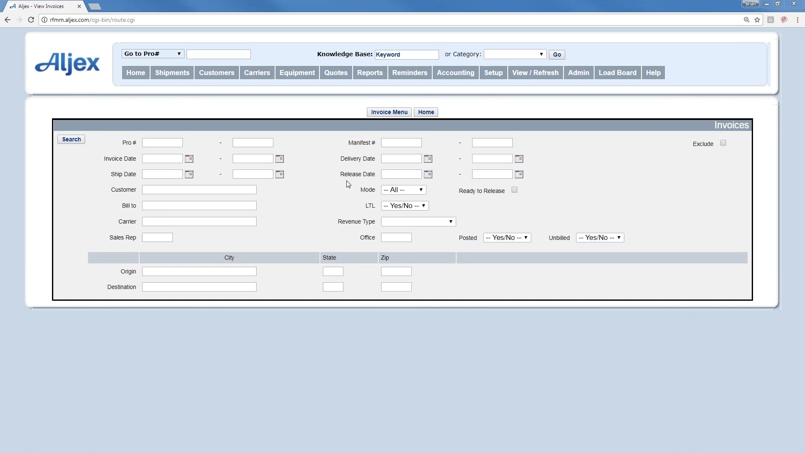
Task: Open a new browser tab
Action: coord(95,6)
